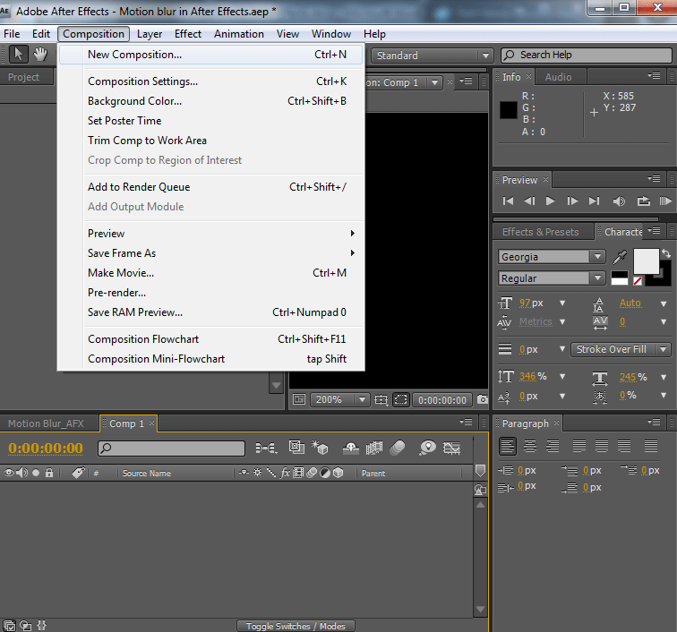The image size is (677, 632).
Task: Click the Lock column icon in timeline
Action: point(49,473)
